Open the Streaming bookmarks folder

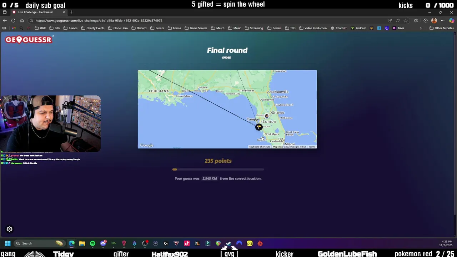(254, 28)
